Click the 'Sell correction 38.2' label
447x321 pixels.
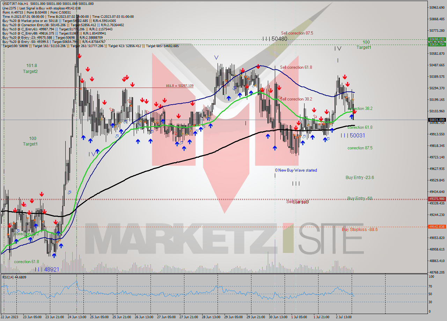296,99
